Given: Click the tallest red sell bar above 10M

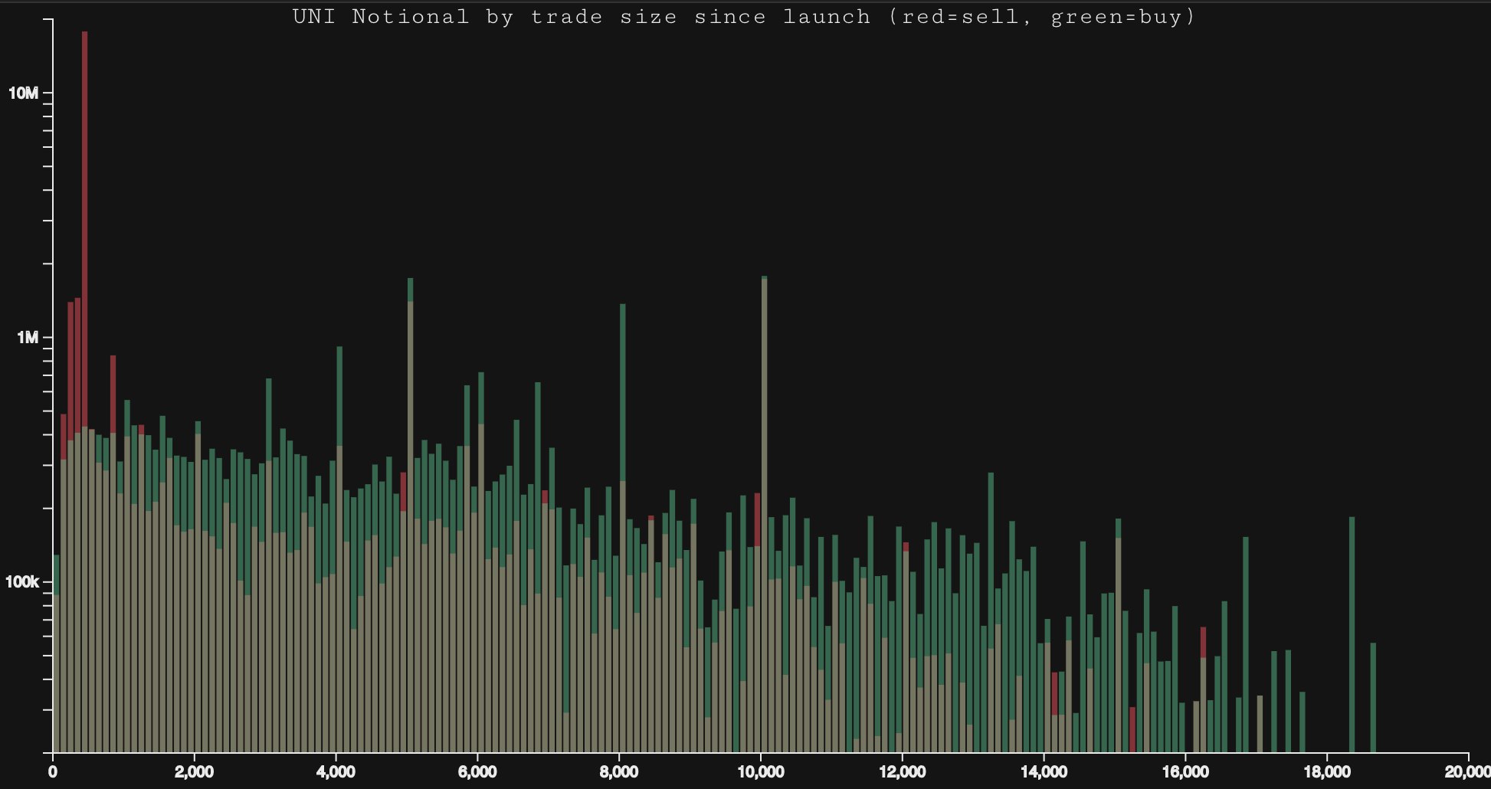Looking at the screenshot, I should [84, 230].
